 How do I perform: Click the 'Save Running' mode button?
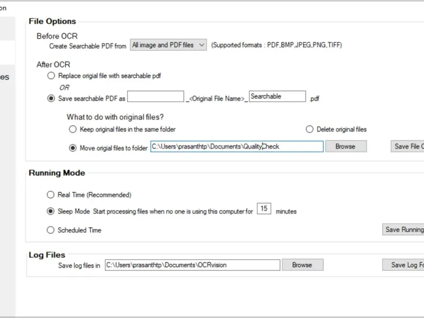[403, 229]
